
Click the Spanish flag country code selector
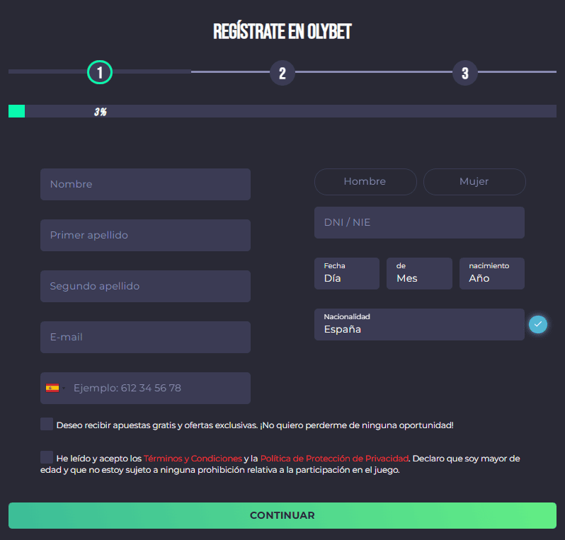(x=55, y=388)
